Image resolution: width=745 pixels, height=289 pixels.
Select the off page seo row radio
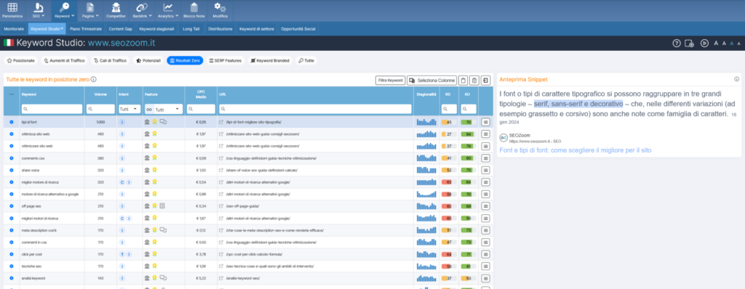pyautogui.click(x=11, y=206)
